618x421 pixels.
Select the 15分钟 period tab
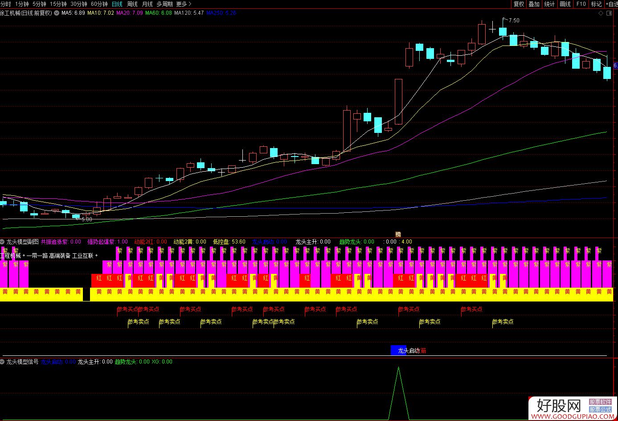point(58,4)
